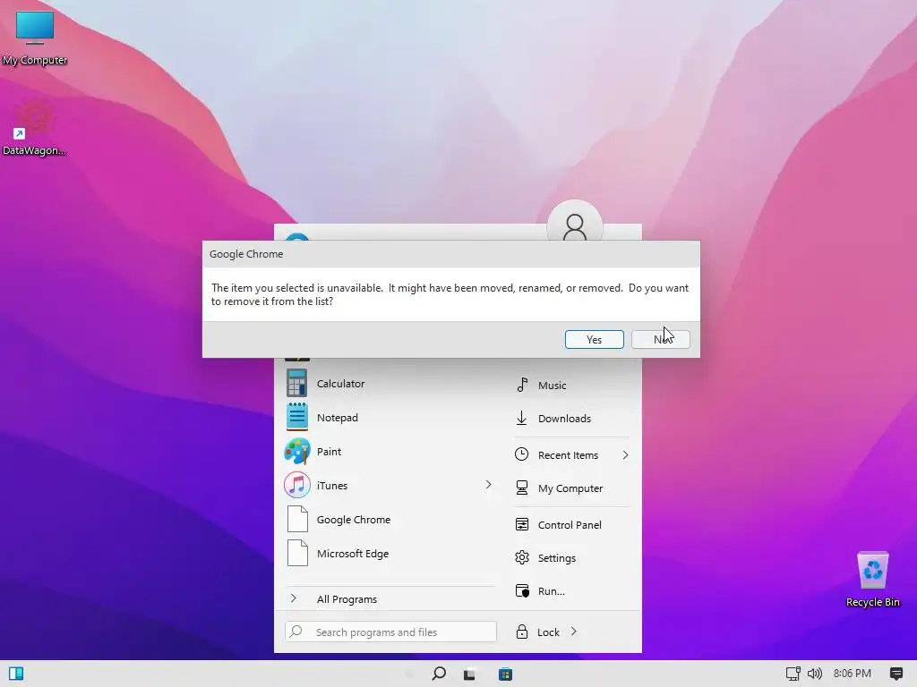
Task: Select the Recycle Bin desktop icon
Action: 872,579
